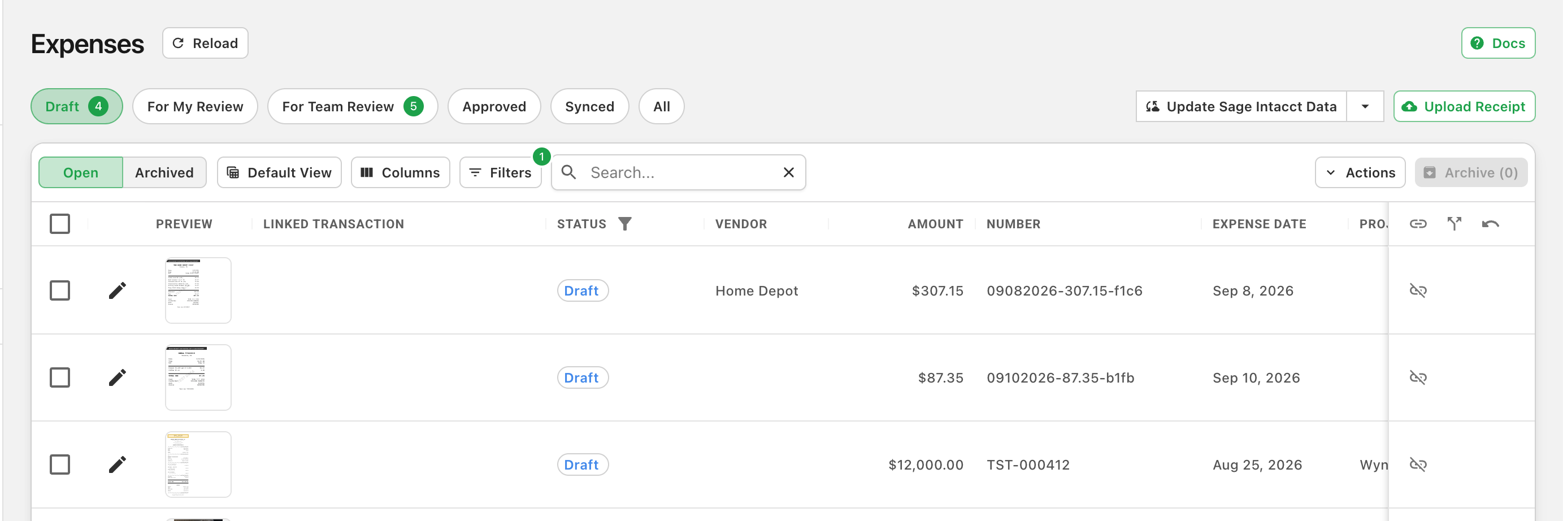Viewport: 1563px width, 521px height.
Task: Click the pencil edit icon for Home Depot expense
Action: pos(117,290)
